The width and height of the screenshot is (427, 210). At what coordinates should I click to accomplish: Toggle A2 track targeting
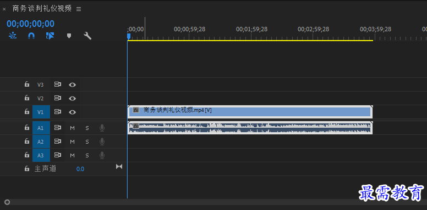tap(41, 141)
